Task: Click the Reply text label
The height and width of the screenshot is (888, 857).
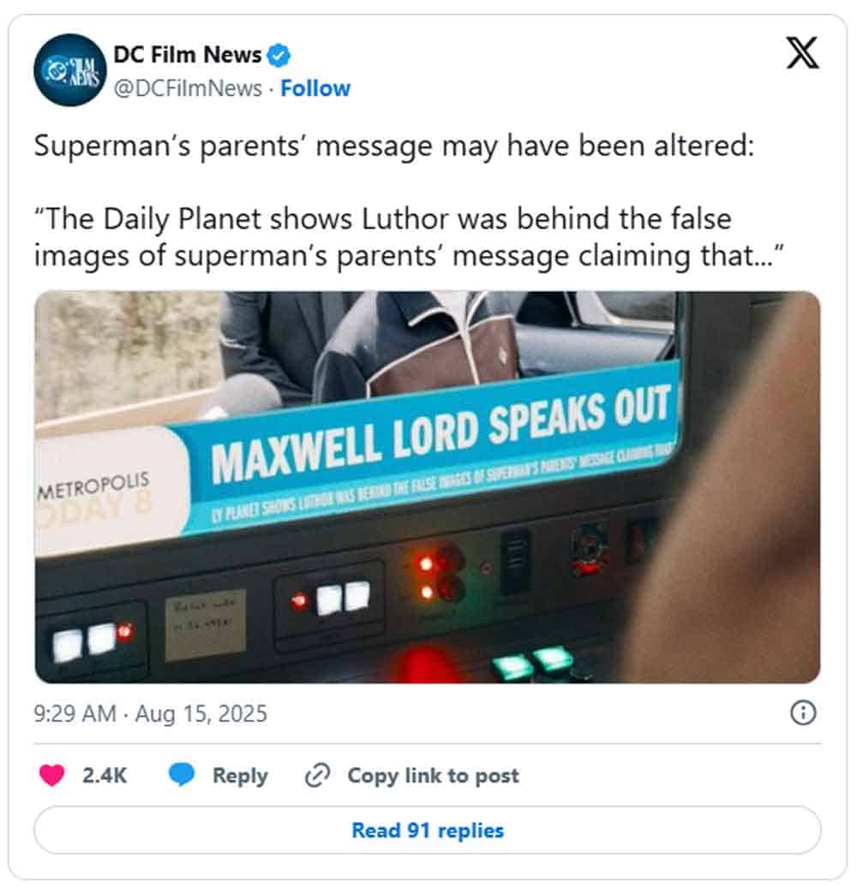Action: point(240,775)
